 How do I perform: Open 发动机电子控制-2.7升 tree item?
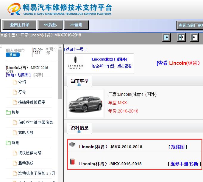coord(37,173)
